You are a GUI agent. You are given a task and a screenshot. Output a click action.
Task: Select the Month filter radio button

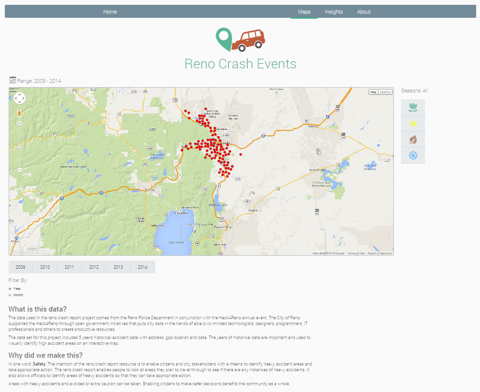click(10, 295)
